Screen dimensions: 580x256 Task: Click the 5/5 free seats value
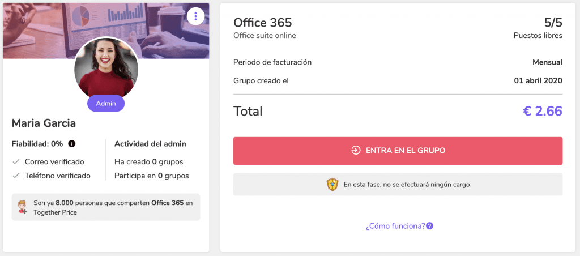point(553,23)
